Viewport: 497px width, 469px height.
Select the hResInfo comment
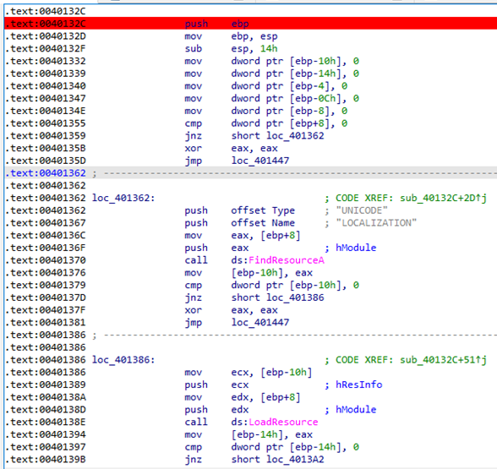pos(358,384)
